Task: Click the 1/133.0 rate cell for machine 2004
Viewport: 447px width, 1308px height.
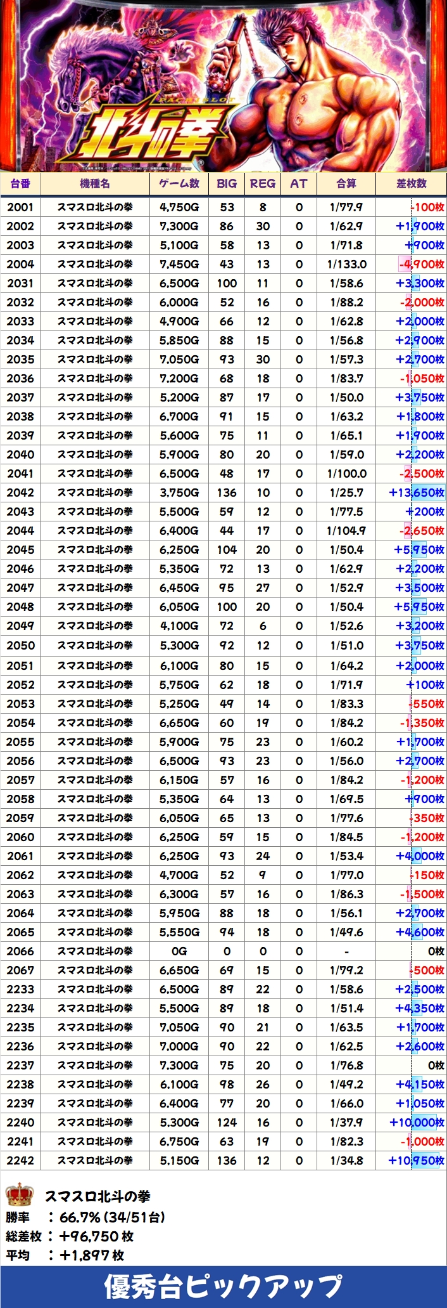Action: [x=347, y=264]
